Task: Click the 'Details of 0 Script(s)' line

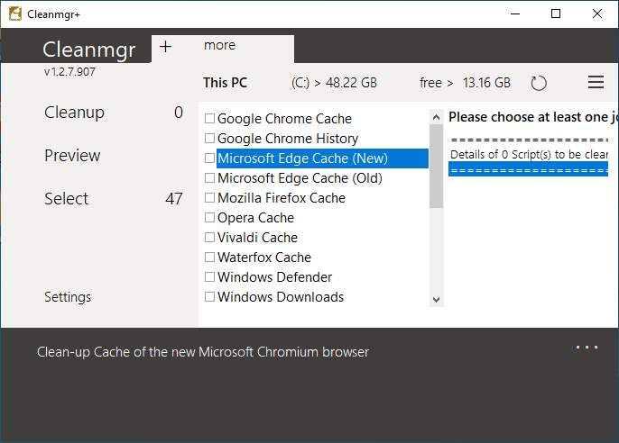Action: pos(529,154)
